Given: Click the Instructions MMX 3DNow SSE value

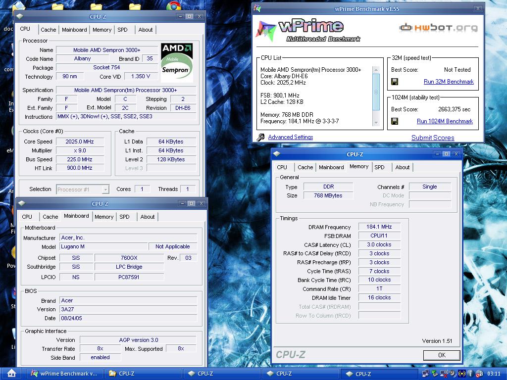Looking at the screenshot, I should click(x=126, y=116).
